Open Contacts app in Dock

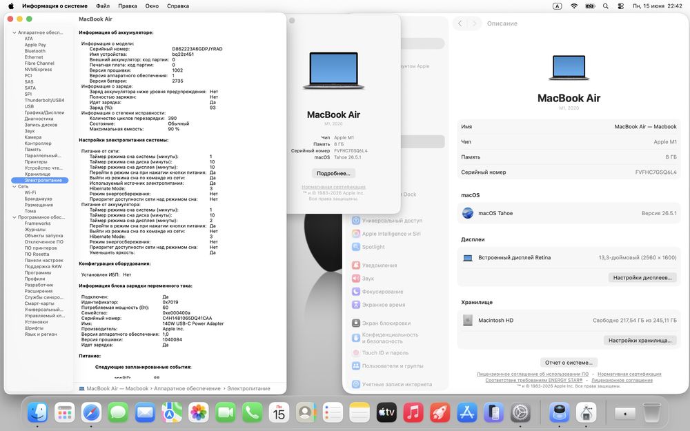306,412
